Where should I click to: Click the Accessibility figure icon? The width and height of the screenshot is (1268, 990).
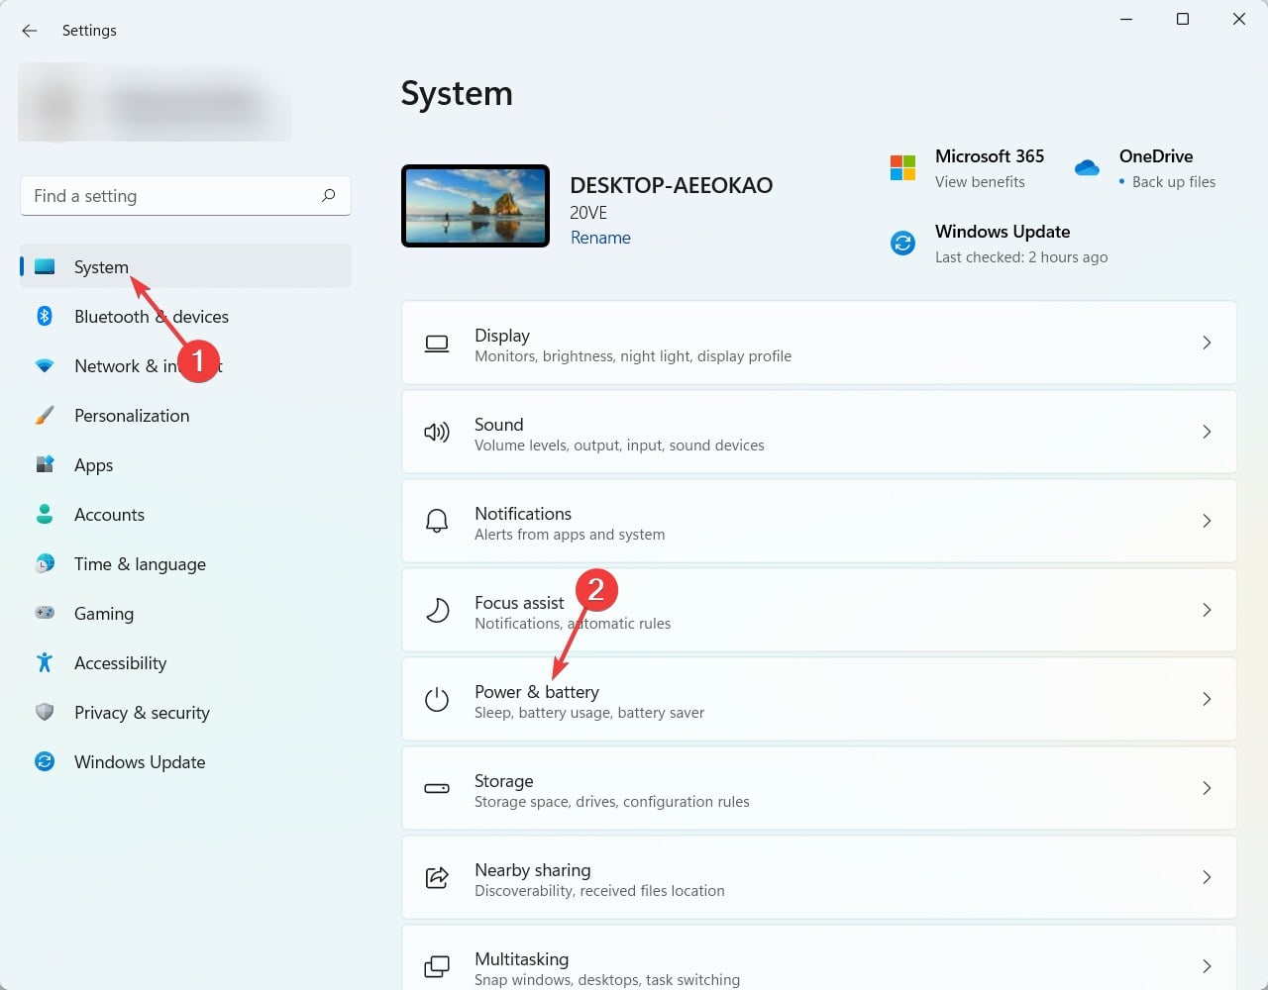[45, 662]
